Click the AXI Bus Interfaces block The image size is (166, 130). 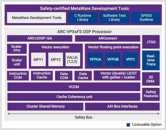(x=122, y=106)
